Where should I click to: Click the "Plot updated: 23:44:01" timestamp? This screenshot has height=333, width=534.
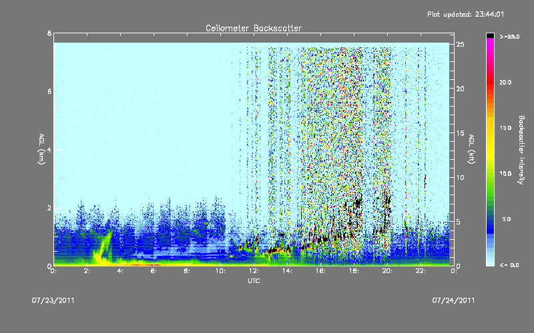pos(465,14)
